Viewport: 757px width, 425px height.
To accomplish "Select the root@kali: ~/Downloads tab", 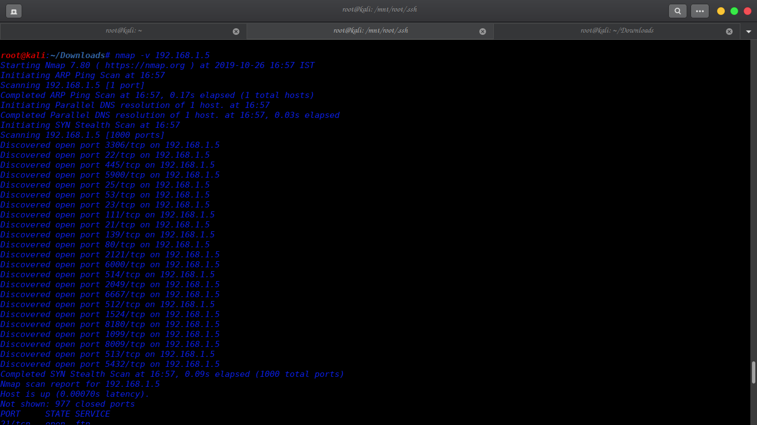I will tap(617, 31).
